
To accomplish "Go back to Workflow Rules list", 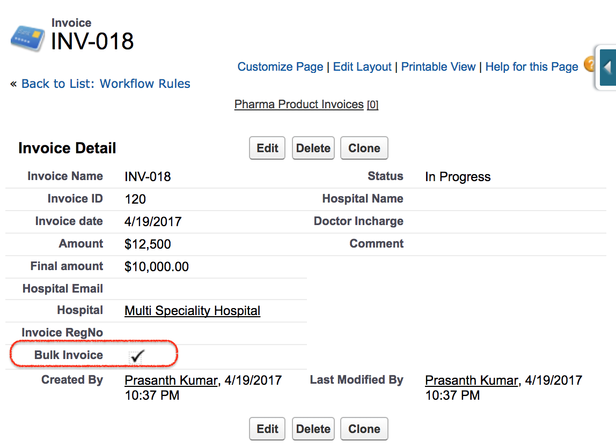I will (x=106, y=84).
